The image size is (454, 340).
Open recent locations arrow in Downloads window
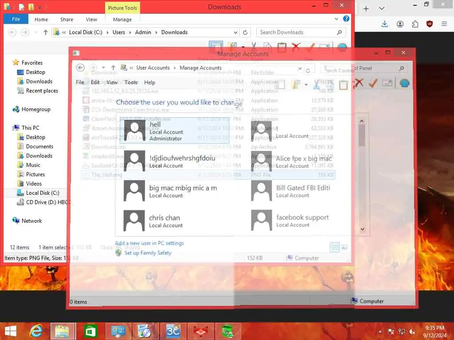click(x=35, y=32)
